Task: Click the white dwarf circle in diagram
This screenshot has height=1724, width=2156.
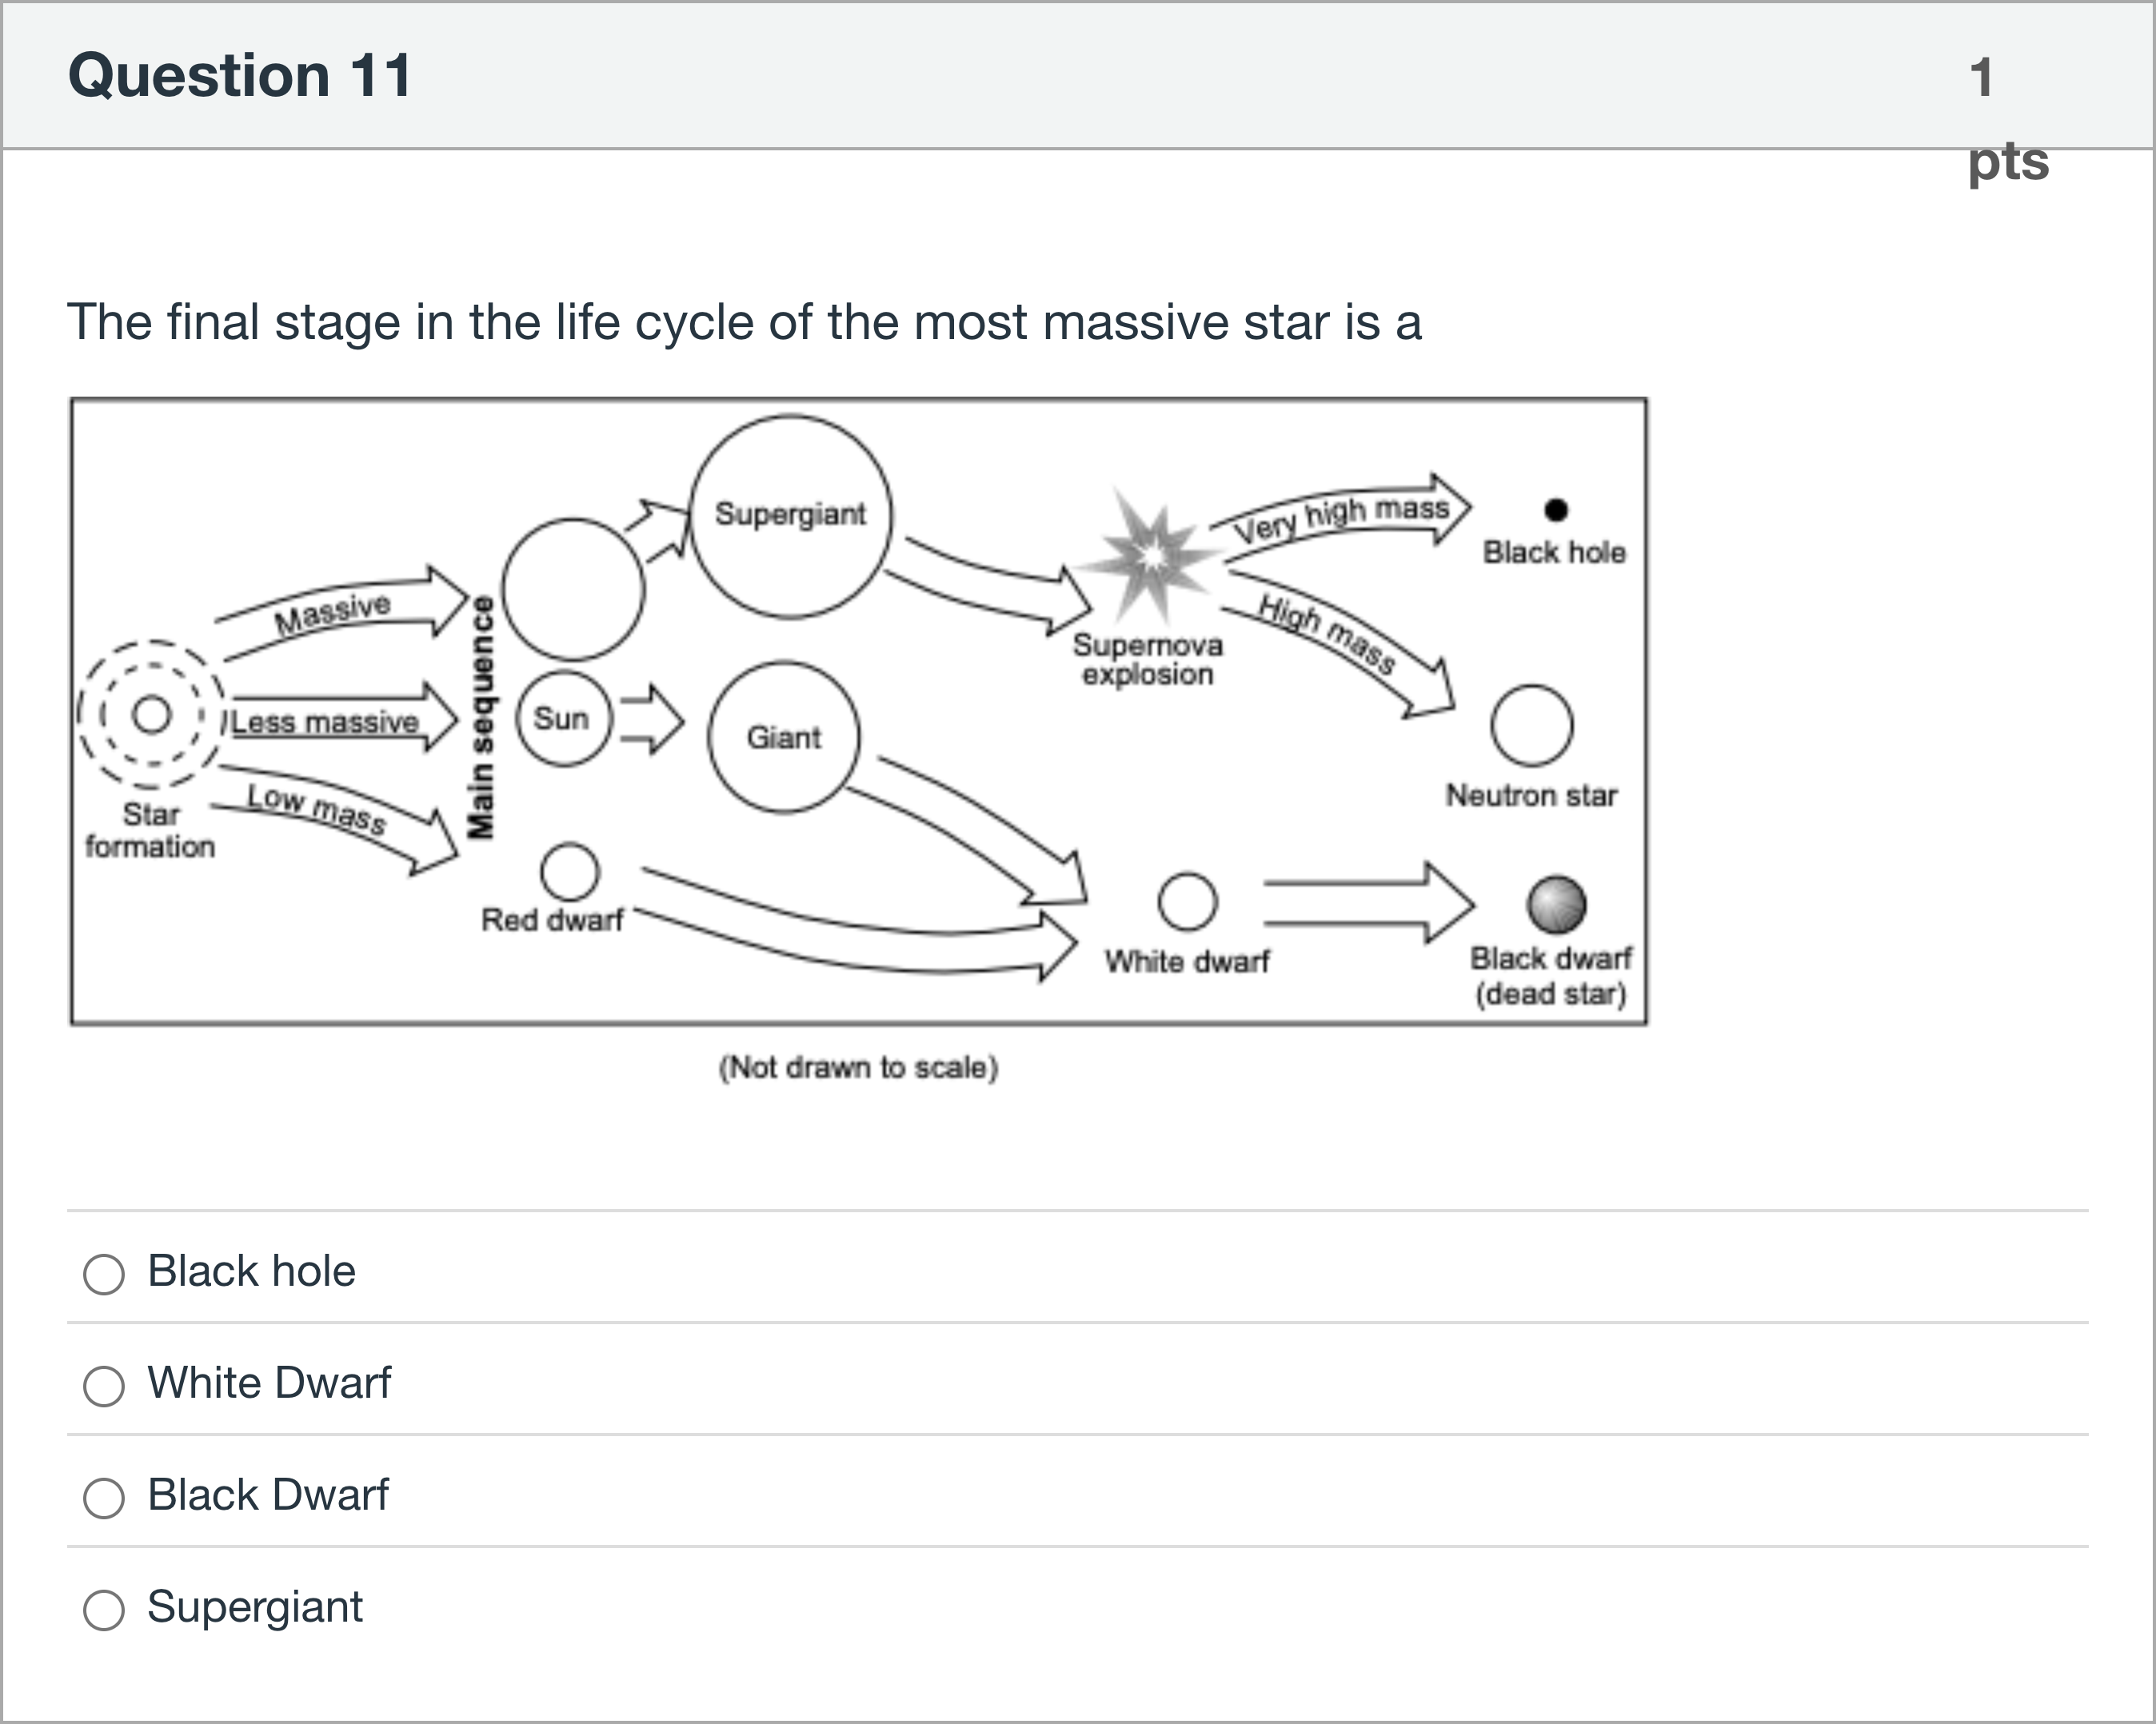Action: (x=1187, y=901)
